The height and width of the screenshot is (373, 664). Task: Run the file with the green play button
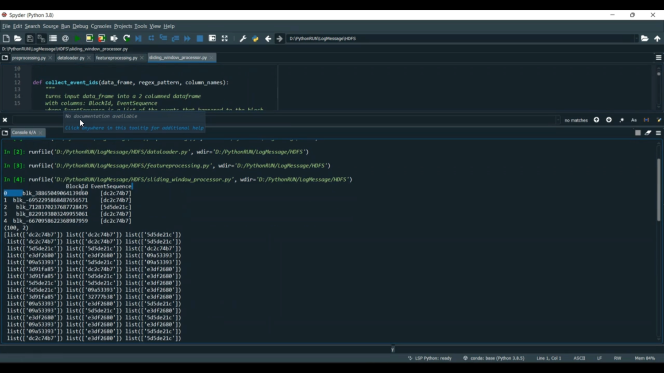tap(77, 39)
